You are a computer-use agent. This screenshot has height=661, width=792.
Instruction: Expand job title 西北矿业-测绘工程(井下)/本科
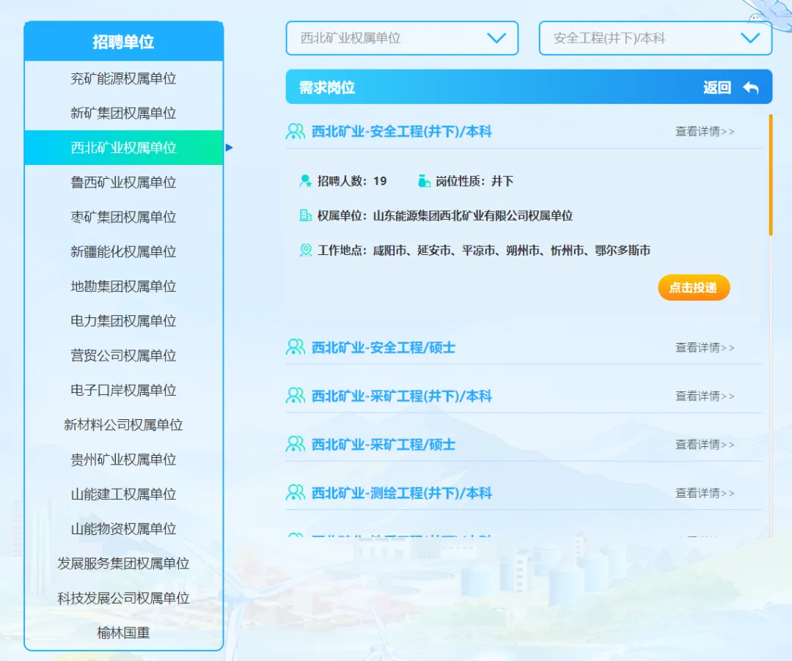pyautogui.click(x=402, y=493)
